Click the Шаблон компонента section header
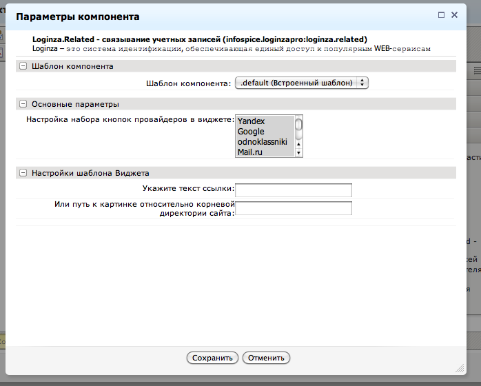Viewport: 481px width, 386px height. (236, 66)
